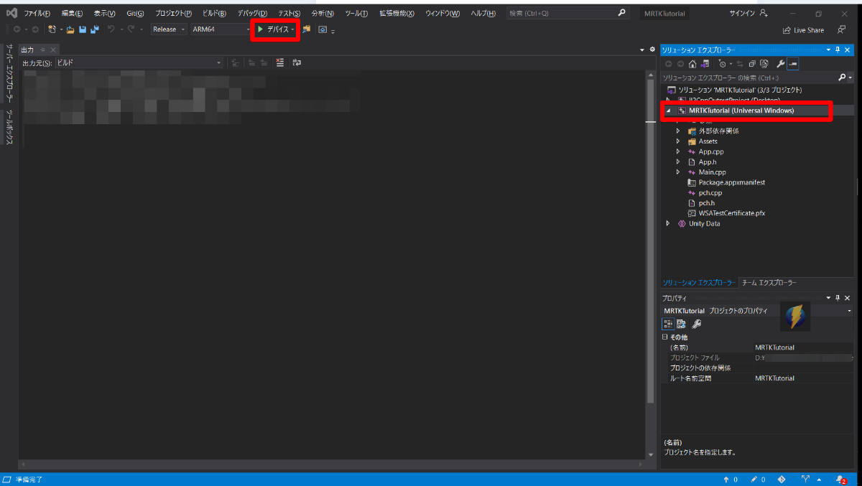Toggle word wrap in the output pane
The width and height of the screenshot is (862, 486).
pos(297,62)
